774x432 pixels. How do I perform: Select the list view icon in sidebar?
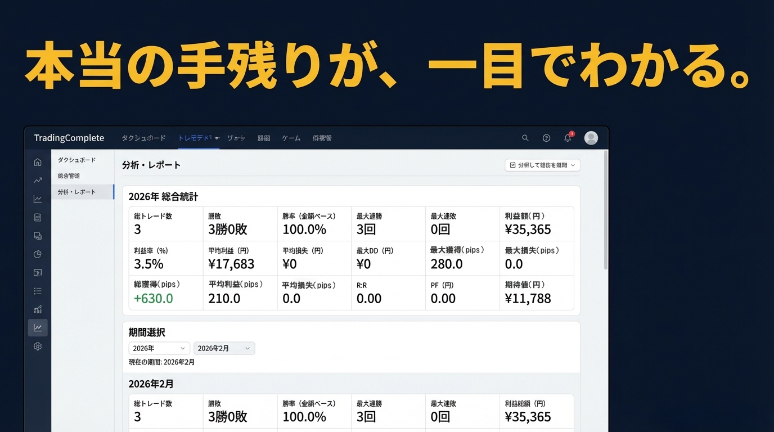(37, 290)
